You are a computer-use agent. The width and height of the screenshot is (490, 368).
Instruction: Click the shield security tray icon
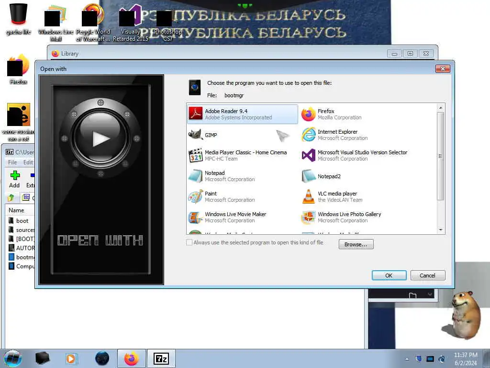pos(419,359)
